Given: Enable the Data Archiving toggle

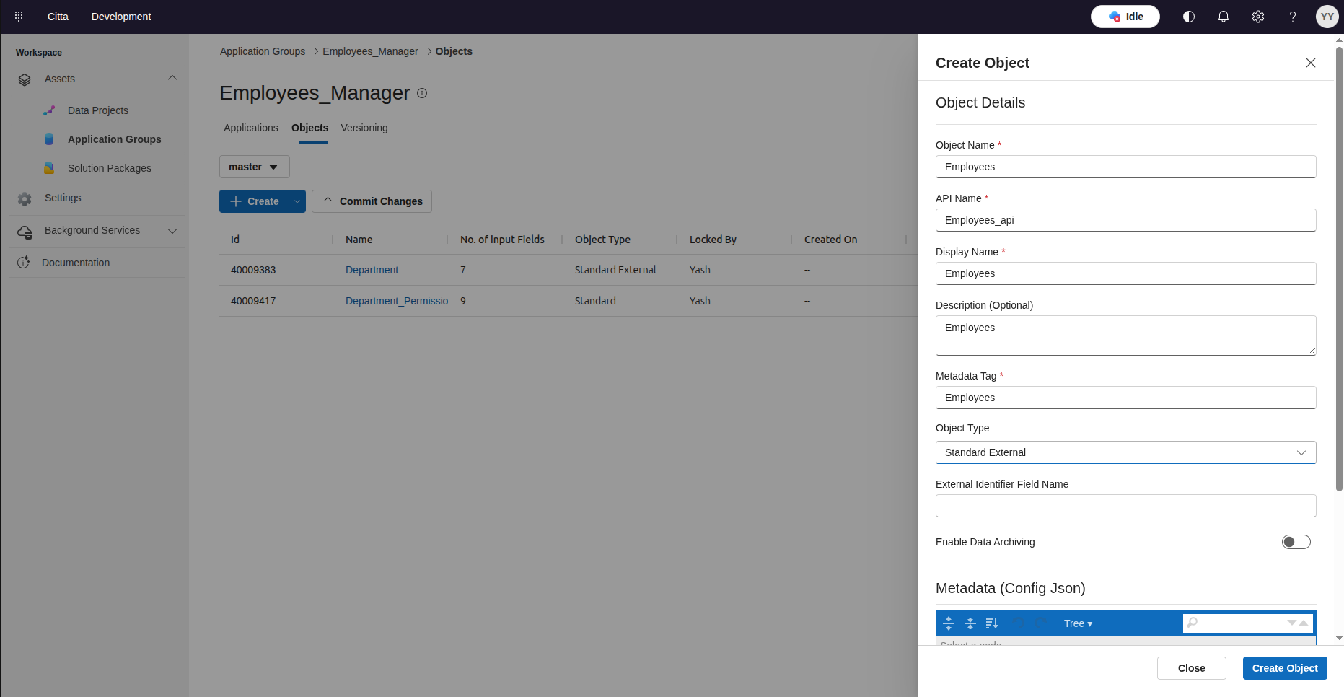Looking at the screenshot, I should coord(1296,542).
